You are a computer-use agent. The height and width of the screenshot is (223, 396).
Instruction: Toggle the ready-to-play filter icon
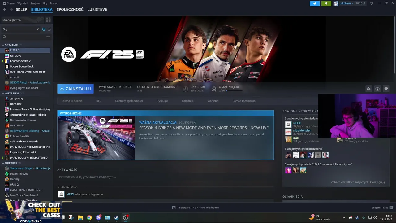point(49,29)
